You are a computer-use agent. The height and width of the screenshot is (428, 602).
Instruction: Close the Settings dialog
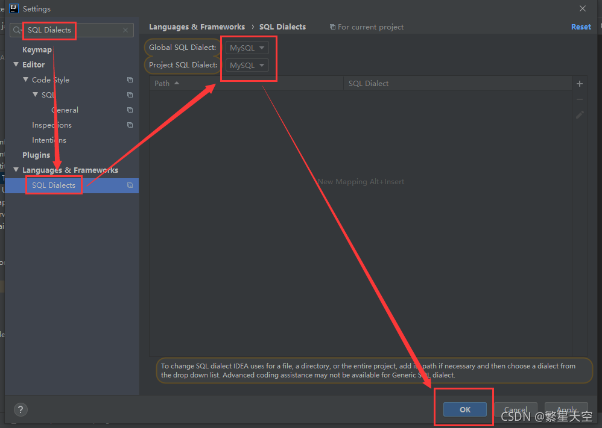click(583, 8)
